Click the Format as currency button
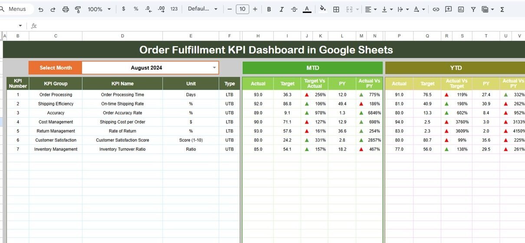 point(124,9)
